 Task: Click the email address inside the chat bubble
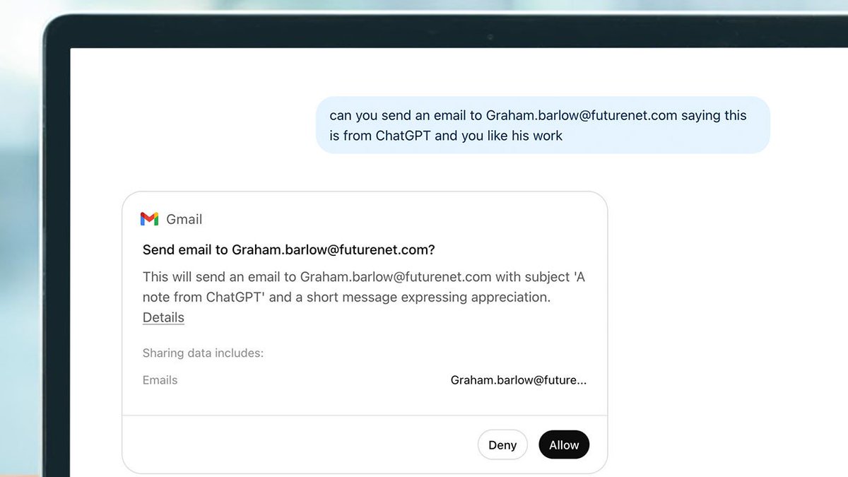tap(582, 115)
